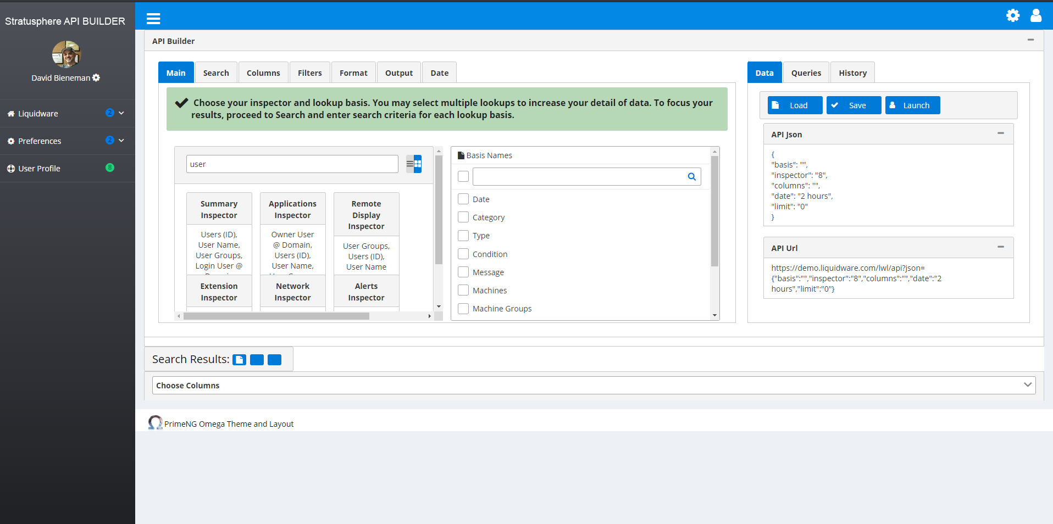Image resolution: width=1053 pixels, height=524 pixels.
Task: Select the Applications Inspector card
Action: (x=293, y=233)
